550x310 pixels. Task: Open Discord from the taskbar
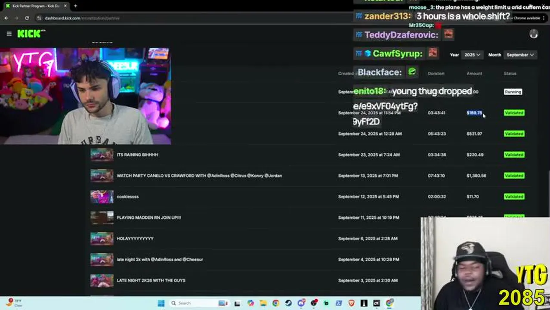(301, 303)
